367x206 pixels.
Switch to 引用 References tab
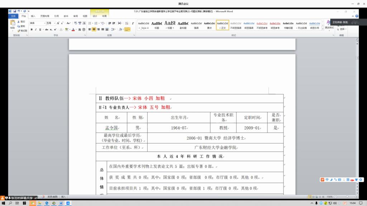(56, 16)
